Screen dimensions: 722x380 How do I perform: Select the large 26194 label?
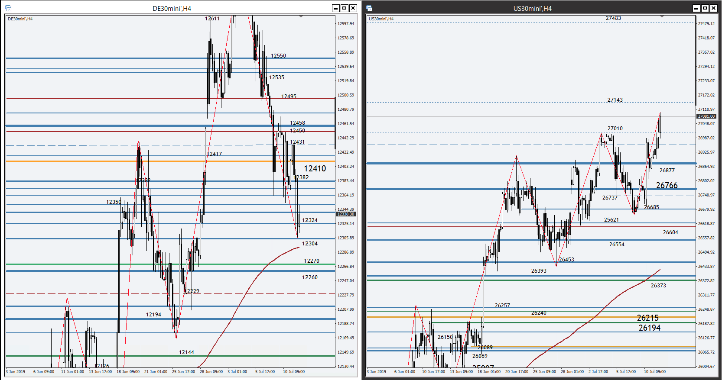[x=650, y=328]
